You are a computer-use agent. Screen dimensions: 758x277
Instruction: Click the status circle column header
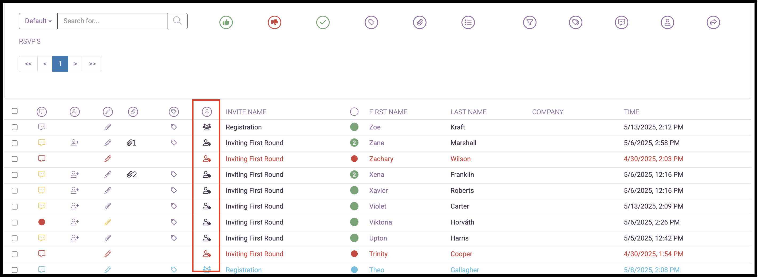[x=354, y=112]
